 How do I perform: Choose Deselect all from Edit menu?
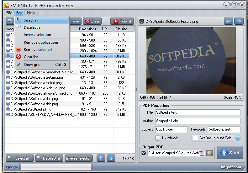tap(42, 27)
